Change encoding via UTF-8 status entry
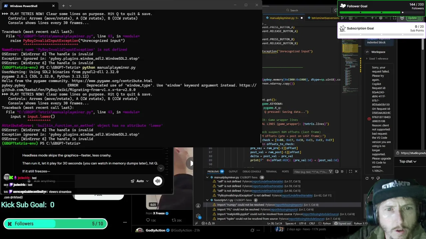This screenshot has width=426, height=239. tap(302, 223)
